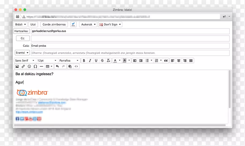Apply the text color
The width and height of the screenshot is (245, 146).
(x=115, y=60)
